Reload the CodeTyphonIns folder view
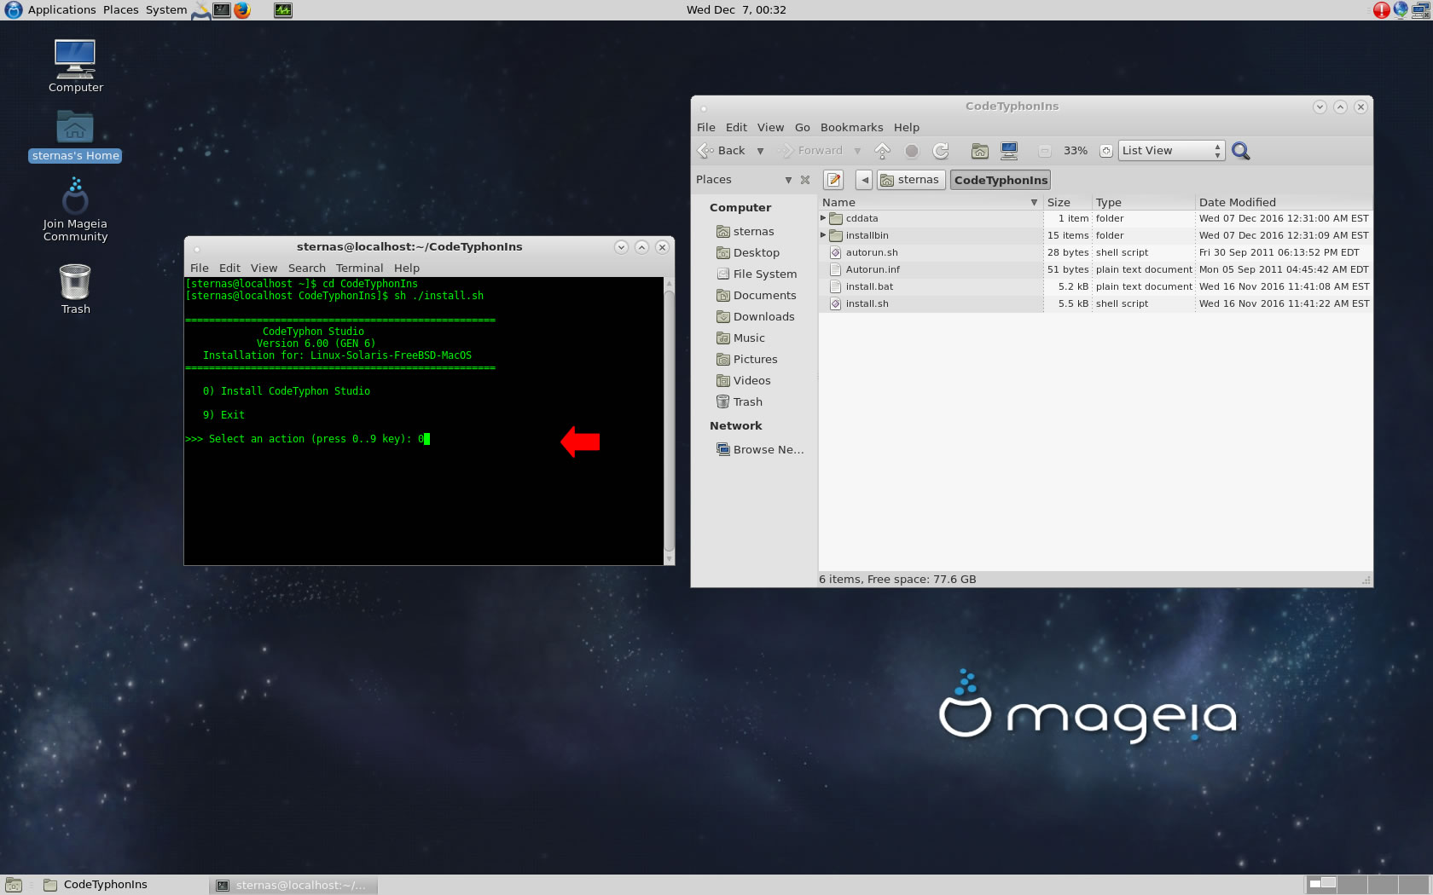Screen dimensions: 1433x895 tap(941, 151)
